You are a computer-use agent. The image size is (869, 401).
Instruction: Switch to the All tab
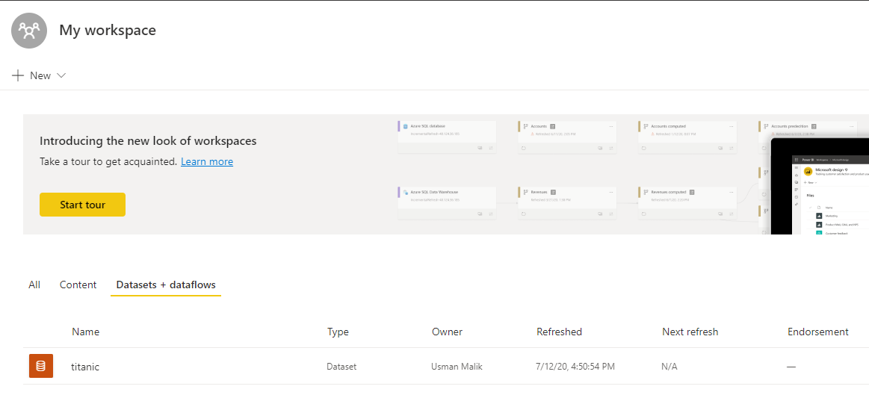34,285
